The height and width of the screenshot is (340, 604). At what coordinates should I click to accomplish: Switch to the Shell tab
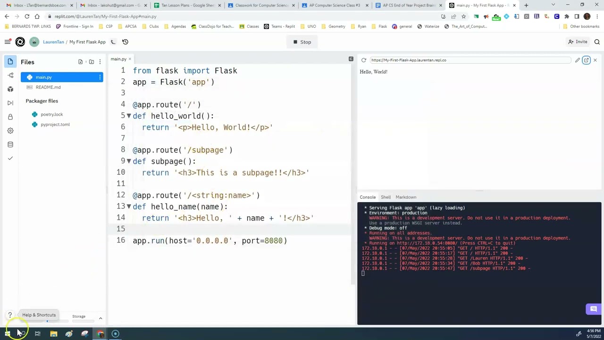pyautogui.click(x=386, y=197)
